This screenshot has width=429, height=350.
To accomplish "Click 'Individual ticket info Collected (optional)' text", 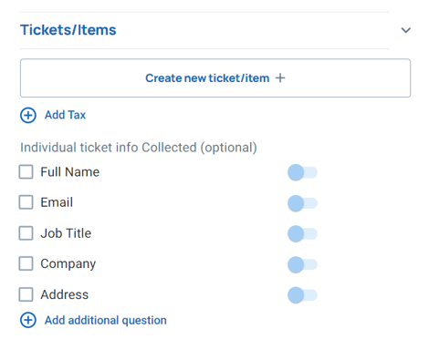I will 139,148.
